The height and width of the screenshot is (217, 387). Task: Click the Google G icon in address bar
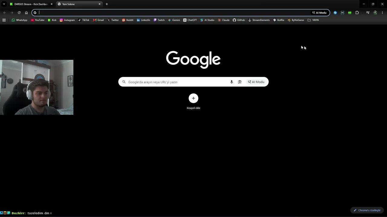(x=35, y=13)
